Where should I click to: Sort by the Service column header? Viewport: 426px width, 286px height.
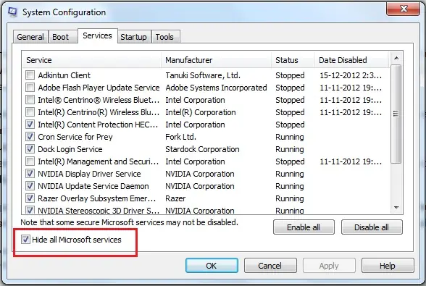91,60
